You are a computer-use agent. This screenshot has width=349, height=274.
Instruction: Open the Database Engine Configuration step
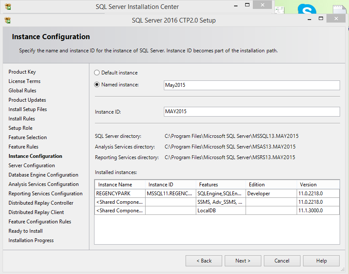pyautogui.click(x=43, y=174)
